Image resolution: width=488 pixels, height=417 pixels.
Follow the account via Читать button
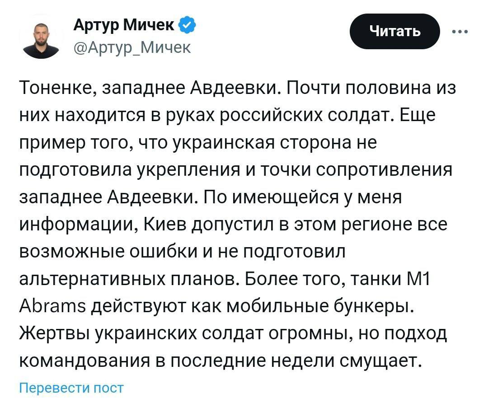pyautogui.click(x=394, y=31)
